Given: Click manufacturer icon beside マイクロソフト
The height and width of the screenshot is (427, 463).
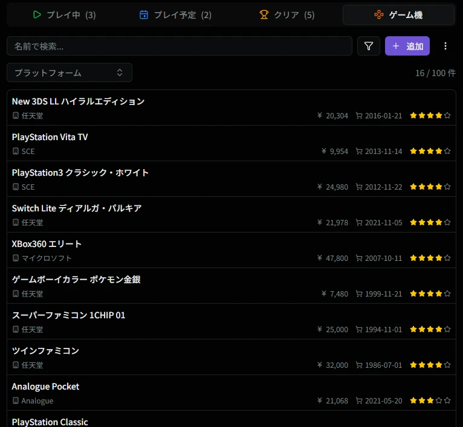Looking at the screenshot, I should 16,258.
